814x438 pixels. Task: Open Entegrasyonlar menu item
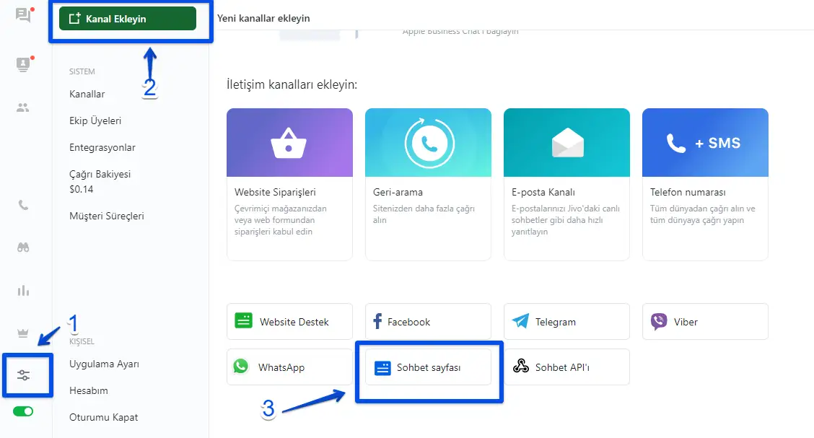pos(102,148)
